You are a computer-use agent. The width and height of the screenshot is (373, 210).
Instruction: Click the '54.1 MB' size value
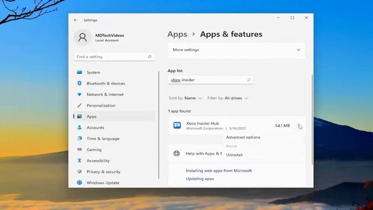click(282, 125)
